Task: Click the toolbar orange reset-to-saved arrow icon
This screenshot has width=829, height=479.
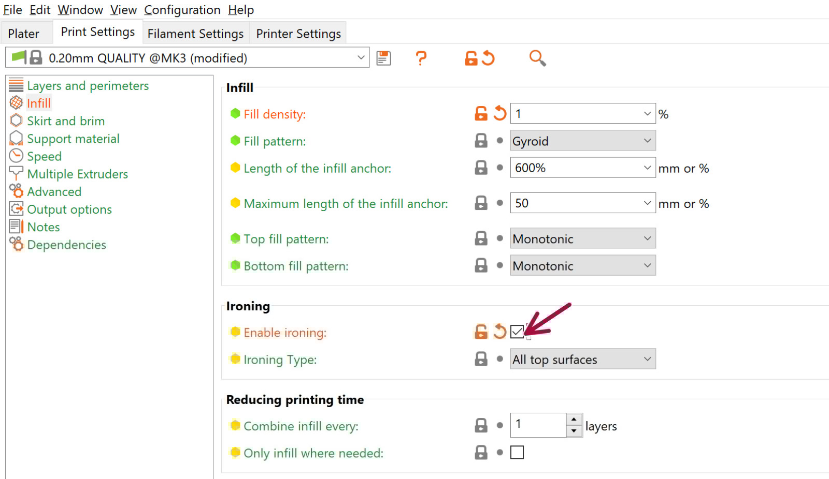Action: pos(489,58)
